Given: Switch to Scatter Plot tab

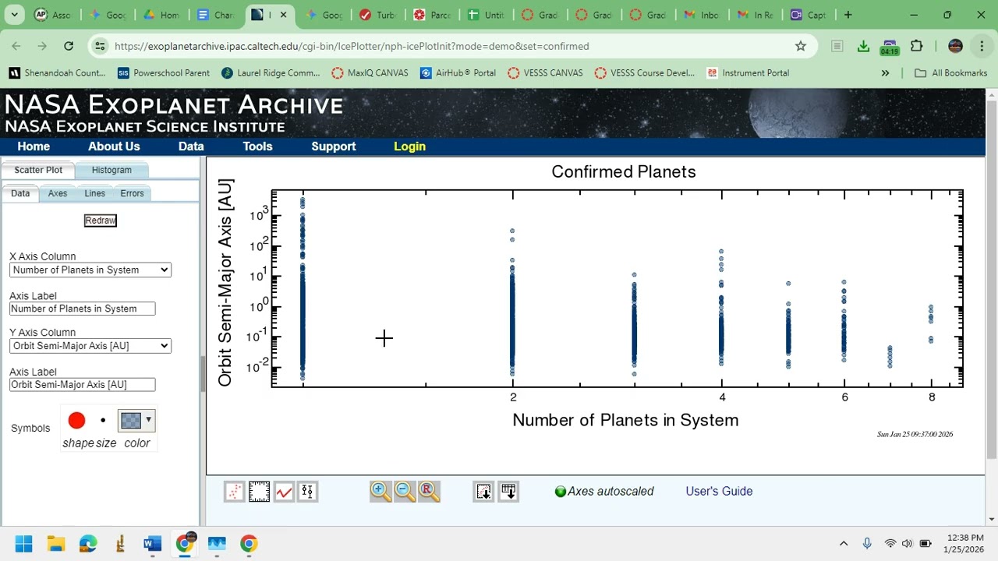Looking at the screenshot, I should point(38,170).
